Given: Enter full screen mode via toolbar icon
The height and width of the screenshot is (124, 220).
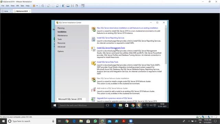Looking at the screenshot, I should click(72, 6).
